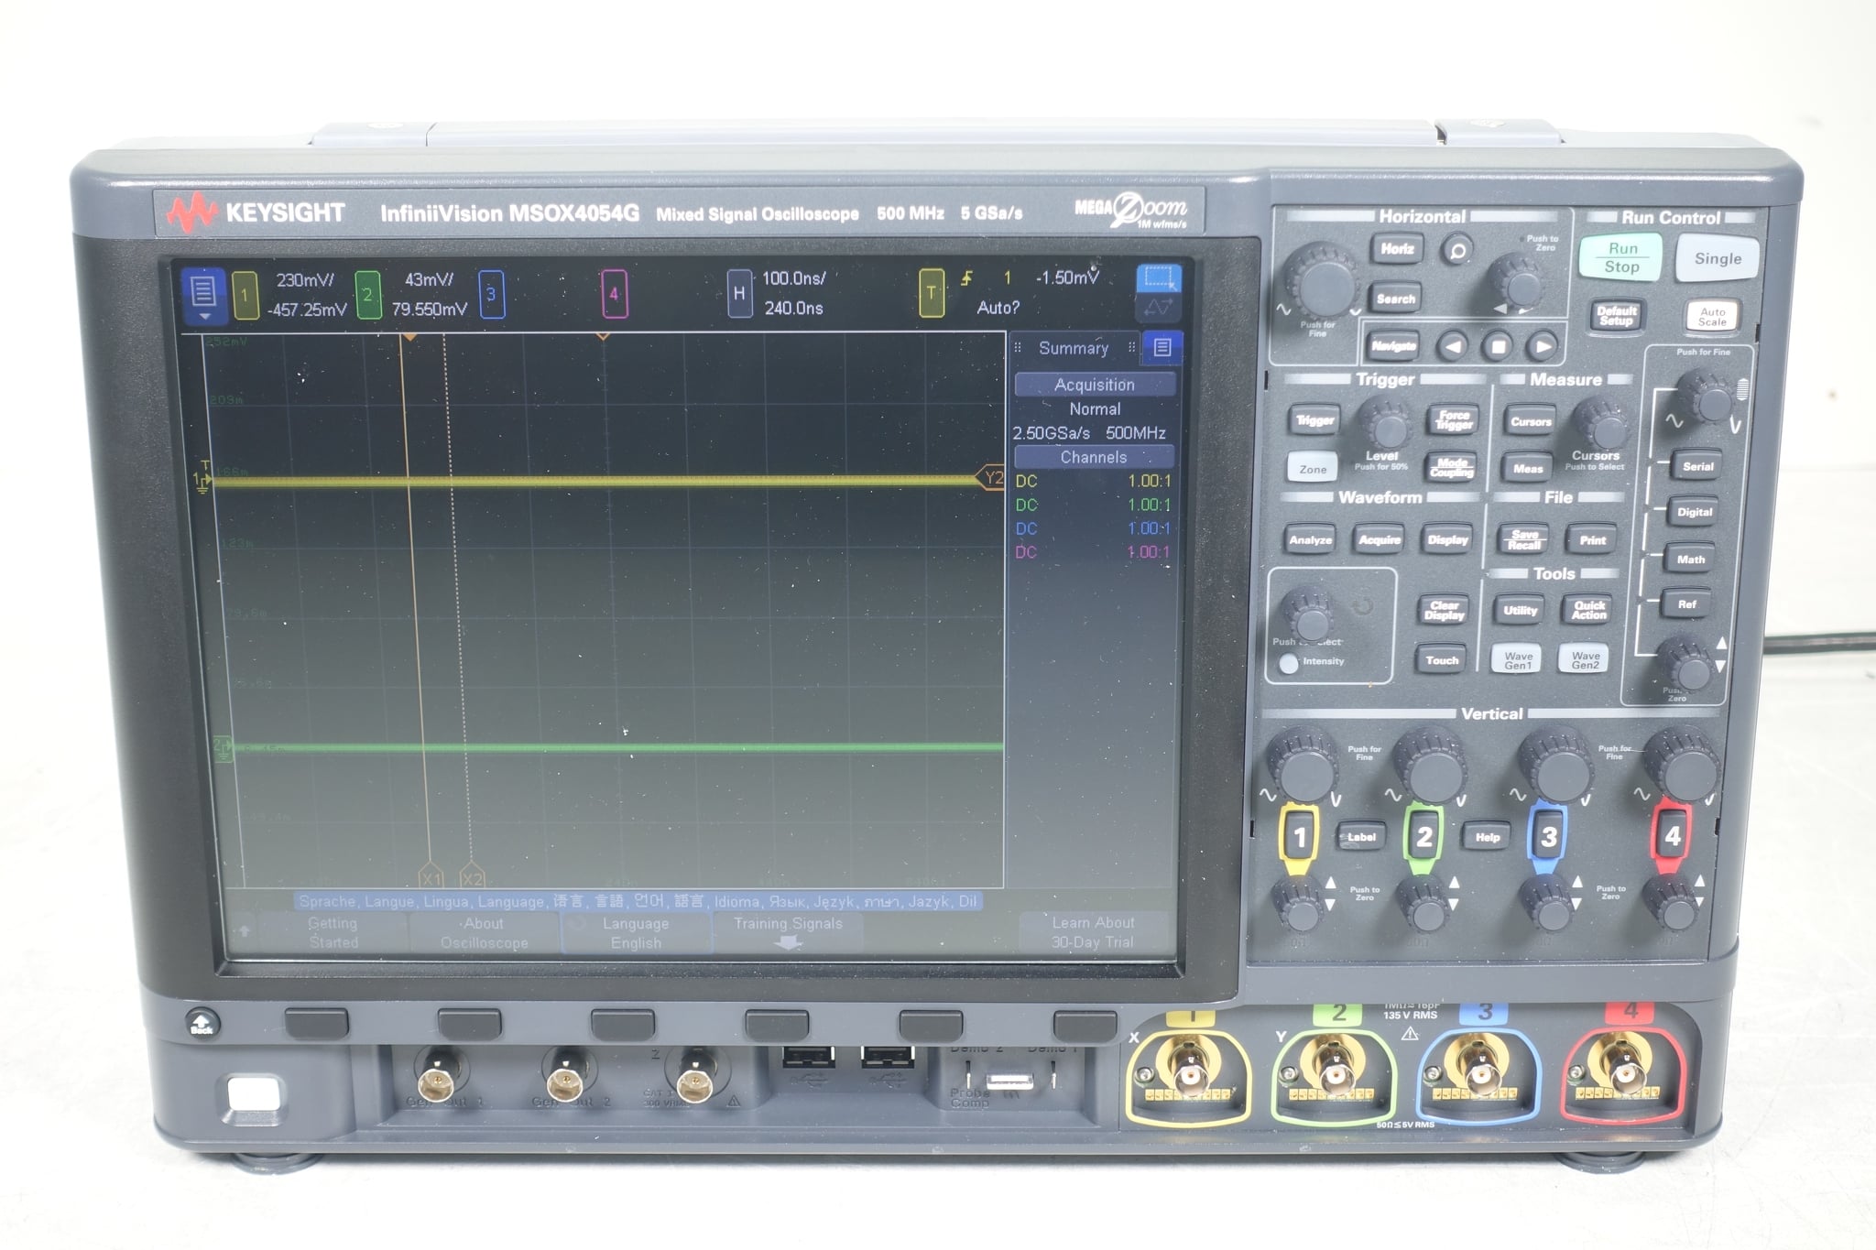The image size is (1876, 1250).
Task: Hit the Math waveform key
Action: coord(1690,559)
